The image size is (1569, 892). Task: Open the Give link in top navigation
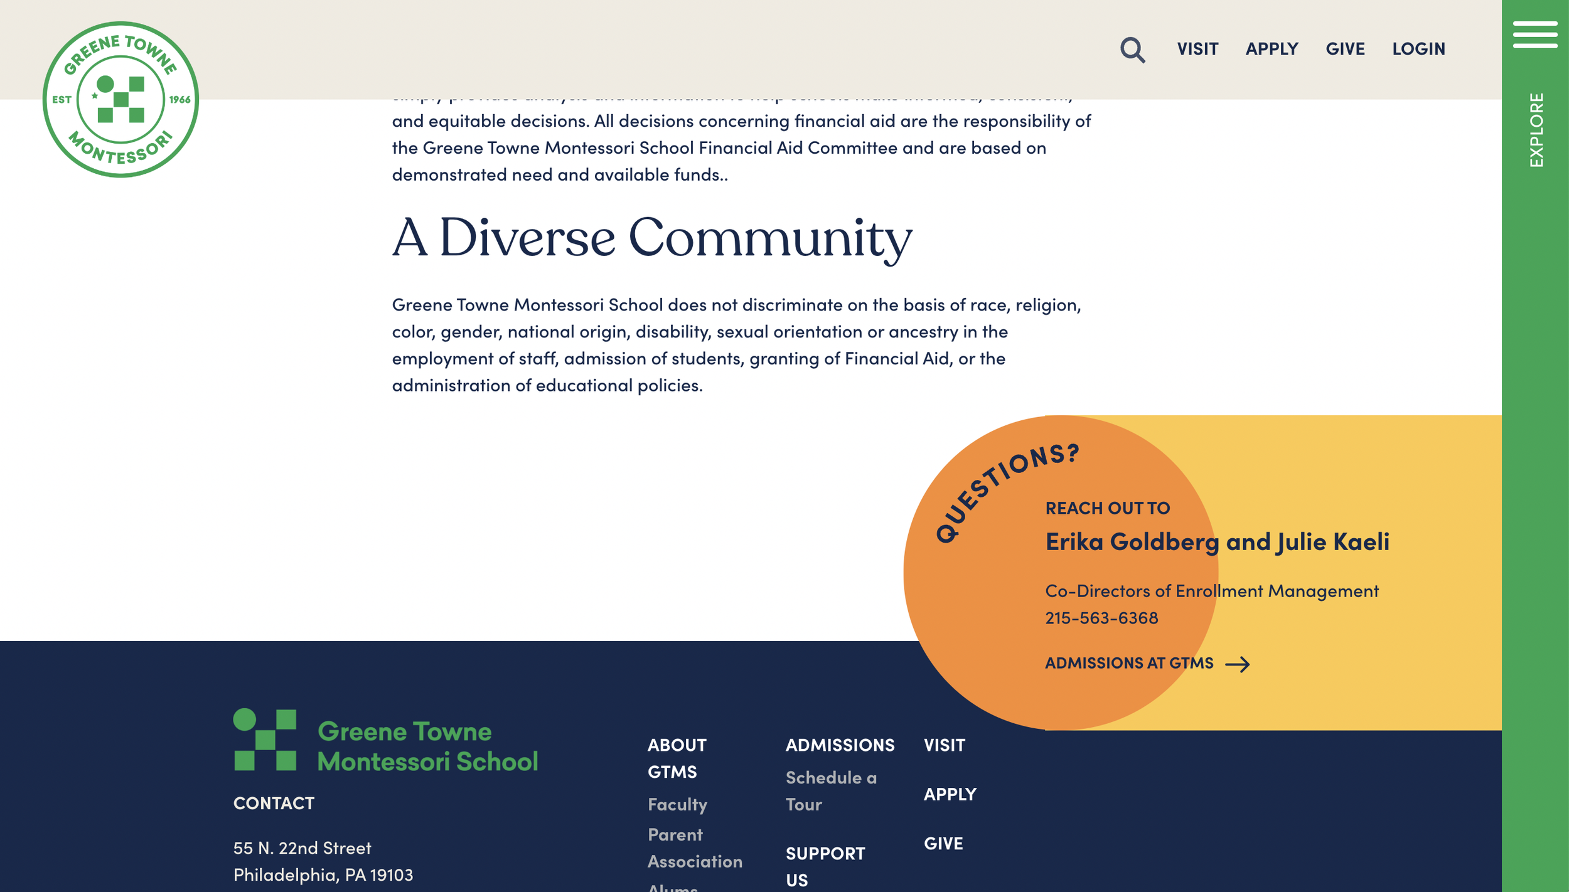1345,49
